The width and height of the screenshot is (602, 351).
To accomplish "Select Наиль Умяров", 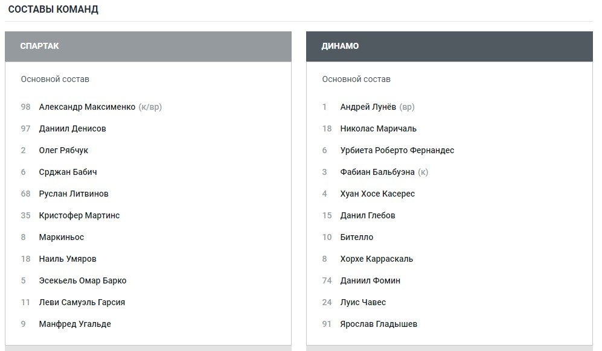I will tap(68, 259).
